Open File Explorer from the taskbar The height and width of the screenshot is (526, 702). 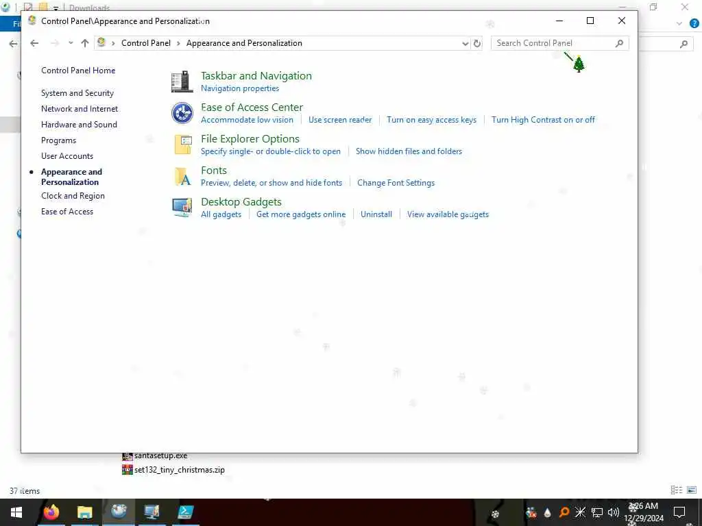84,512
